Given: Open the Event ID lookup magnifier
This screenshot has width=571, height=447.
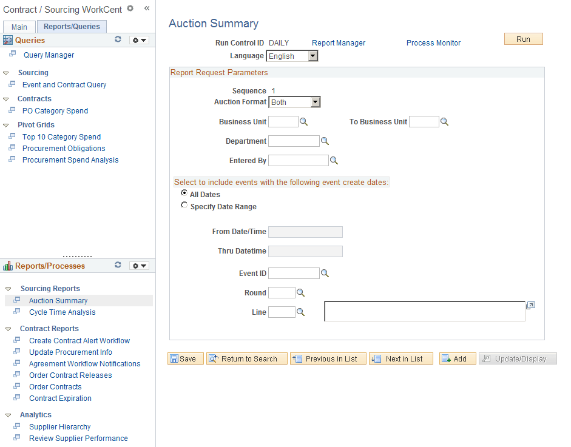Looking at the screenshot, I should tap(325, 273).
